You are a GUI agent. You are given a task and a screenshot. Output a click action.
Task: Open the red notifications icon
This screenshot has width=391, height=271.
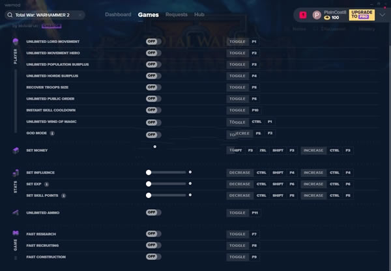(x=303, y=14)
